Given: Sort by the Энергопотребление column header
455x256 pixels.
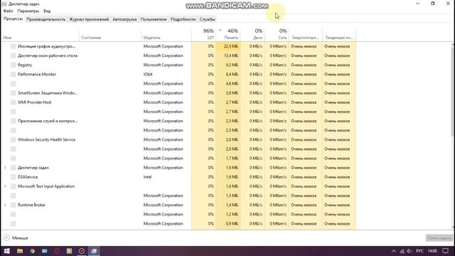Looking at the screenshot, I should (306, 34).
